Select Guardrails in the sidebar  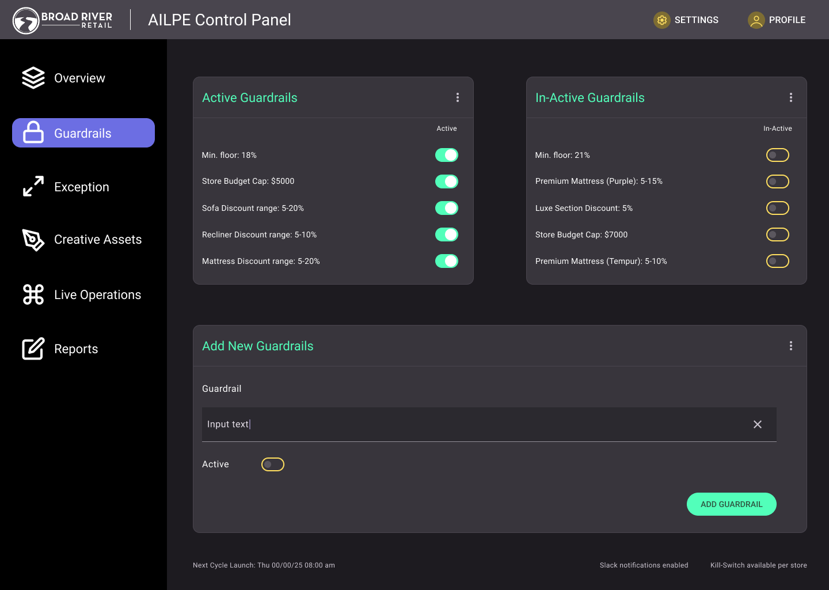[83, 133]
